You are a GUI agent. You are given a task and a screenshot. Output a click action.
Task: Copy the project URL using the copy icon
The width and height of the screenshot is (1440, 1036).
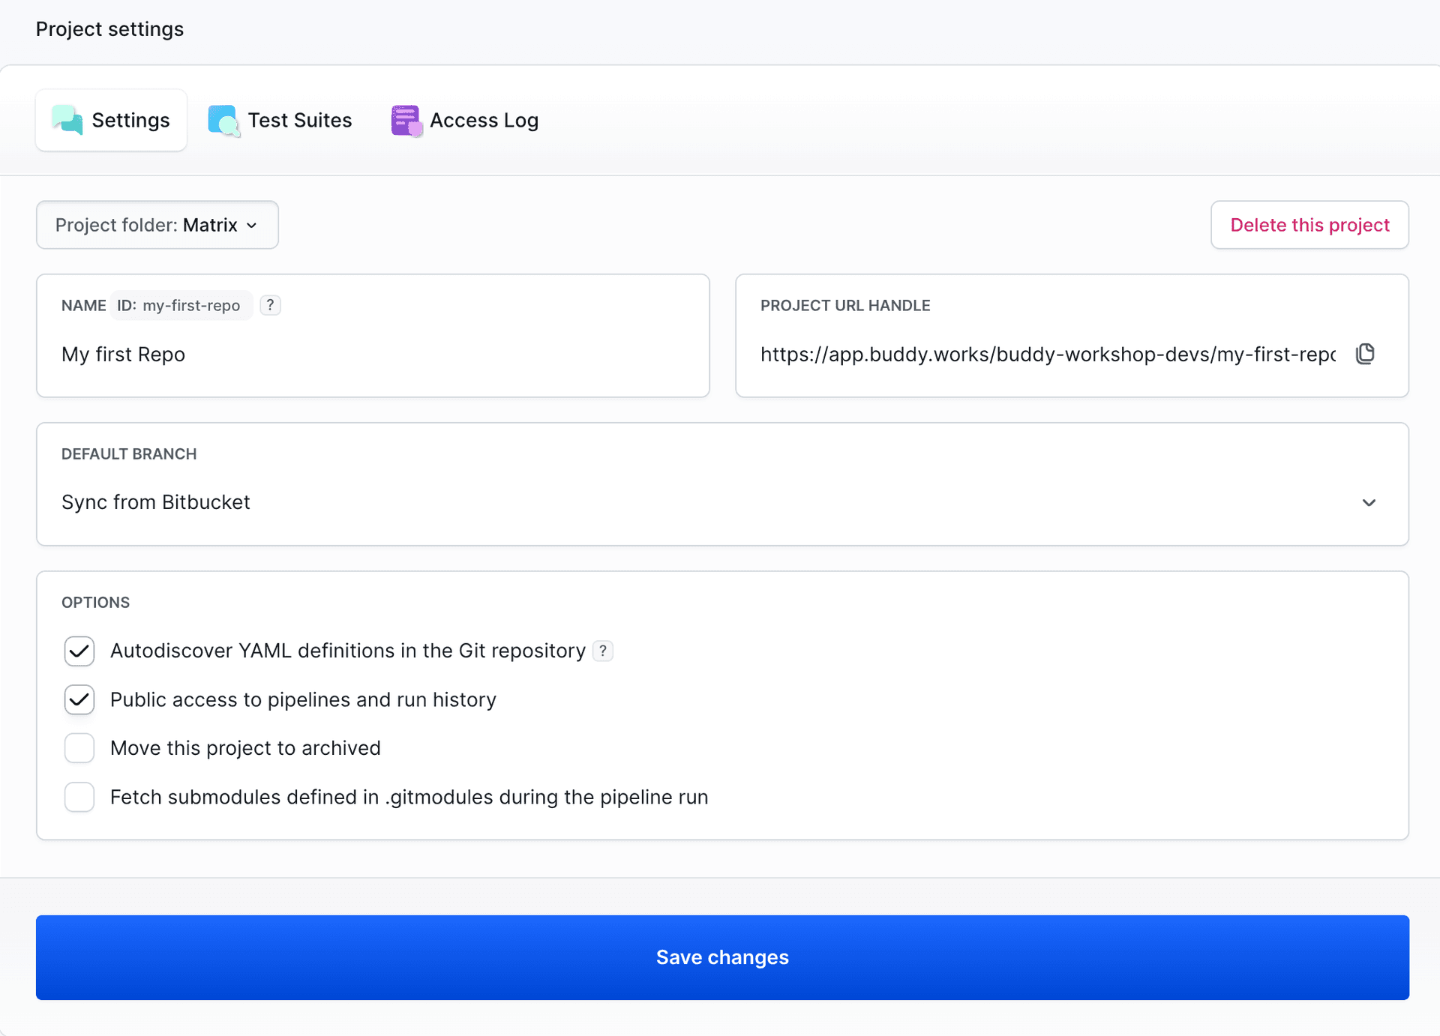click(1365, 353)
